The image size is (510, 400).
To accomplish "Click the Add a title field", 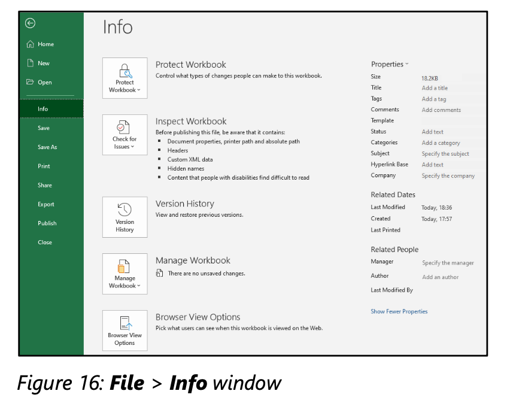I will (435, 88).
